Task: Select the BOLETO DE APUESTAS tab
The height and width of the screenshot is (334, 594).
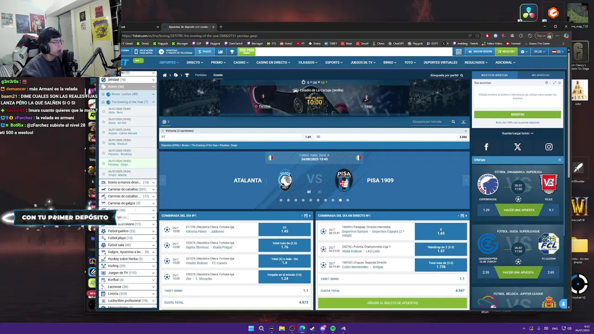Action: click(x=495, y=75)
